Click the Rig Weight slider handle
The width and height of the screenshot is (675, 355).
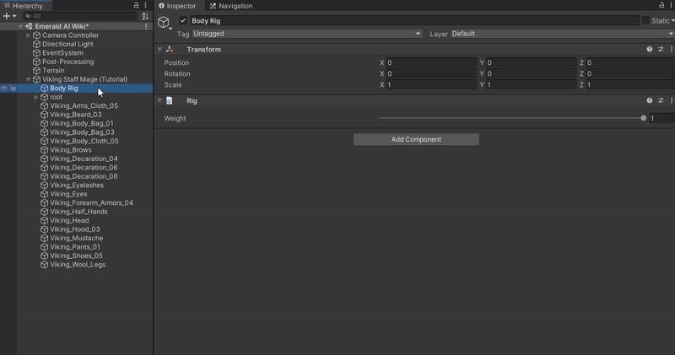point(644,119)
